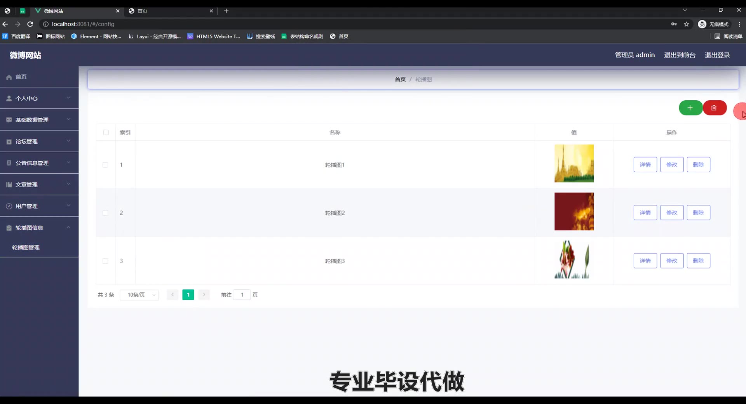The image size is (746, 404).
Task: Collapse the 轮播图信息 menu chevron
Action: 68,227
